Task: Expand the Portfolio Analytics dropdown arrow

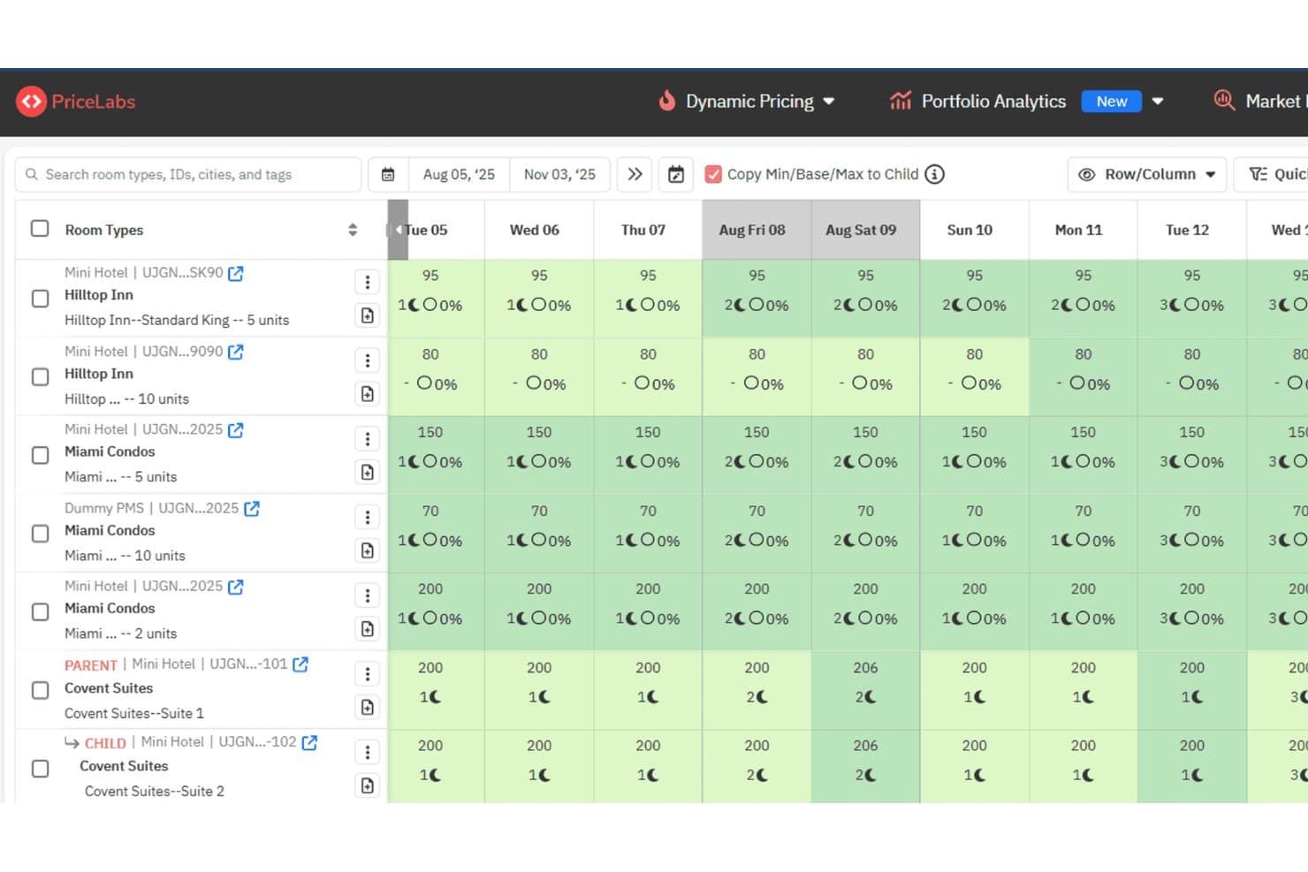Action: click(1158, 102)
